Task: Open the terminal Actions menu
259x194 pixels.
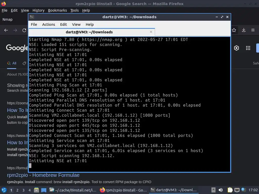Action: 49,25
